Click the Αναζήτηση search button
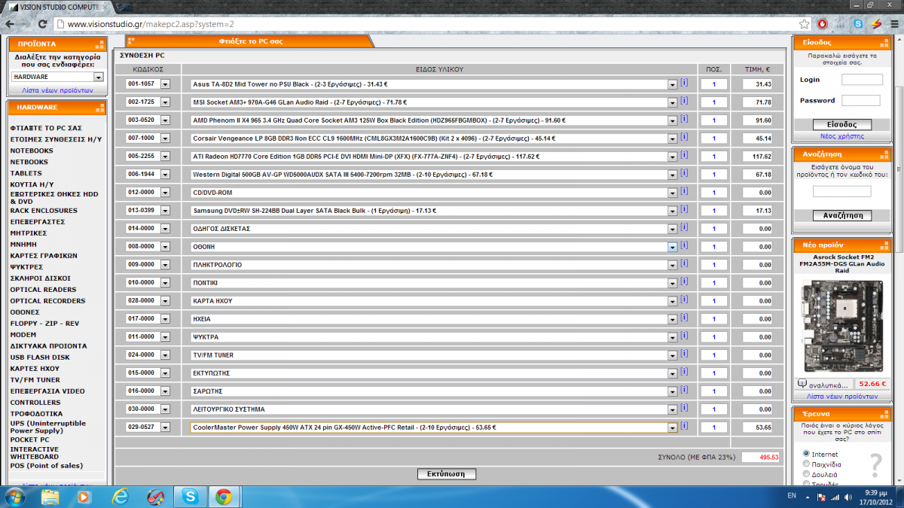This screenshot has width=904, height=508. [x=842, y=216]
